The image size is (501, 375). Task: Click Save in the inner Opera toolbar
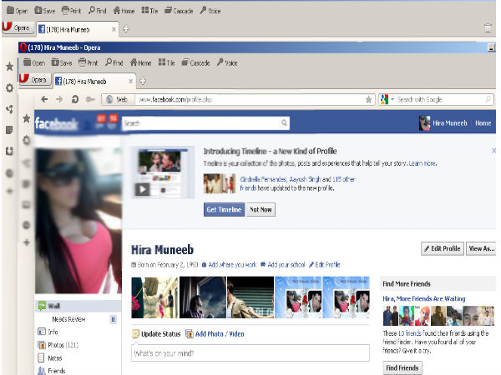(x=62, y=62)
